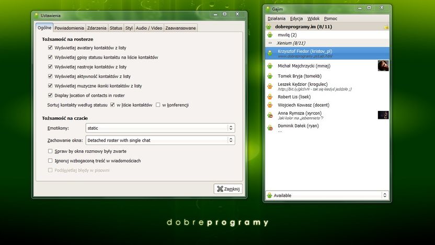Toggle Wyświetlaj awatary kontaktów z listy
This screenshot has width=435, height=245.
pyautogui.click(x=50, y=48)
